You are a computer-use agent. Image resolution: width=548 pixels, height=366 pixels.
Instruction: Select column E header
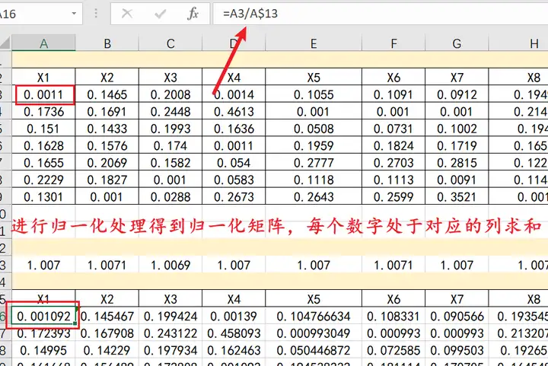click(314, 43)
